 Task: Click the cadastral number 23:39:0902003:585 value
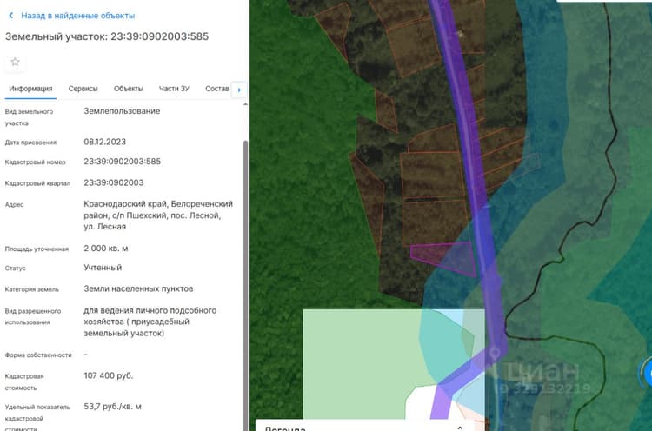(x=123, y=162)
